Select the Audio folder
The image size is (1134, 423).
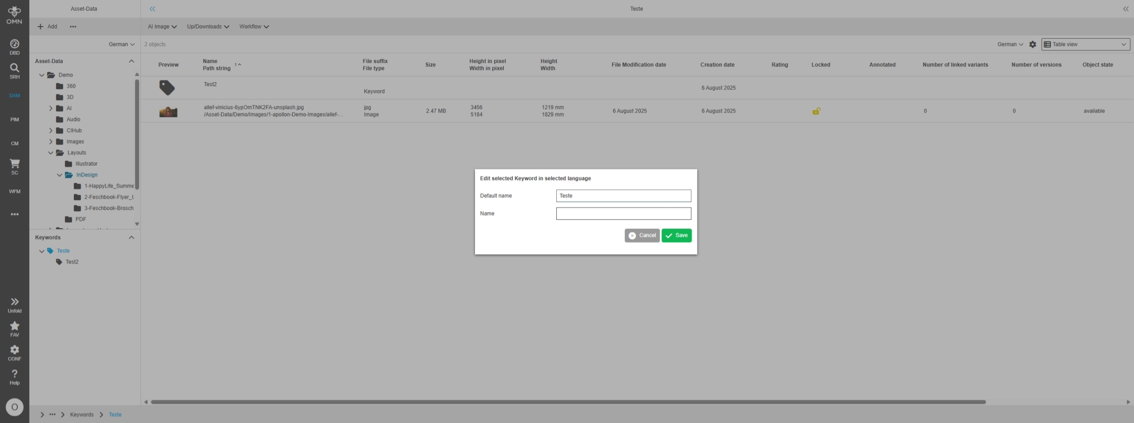(x=73, y=119)
